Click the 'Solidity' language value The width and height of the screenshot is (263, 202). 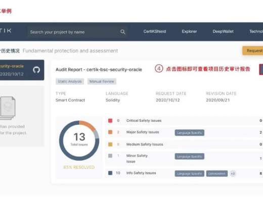tap(113, 100)
